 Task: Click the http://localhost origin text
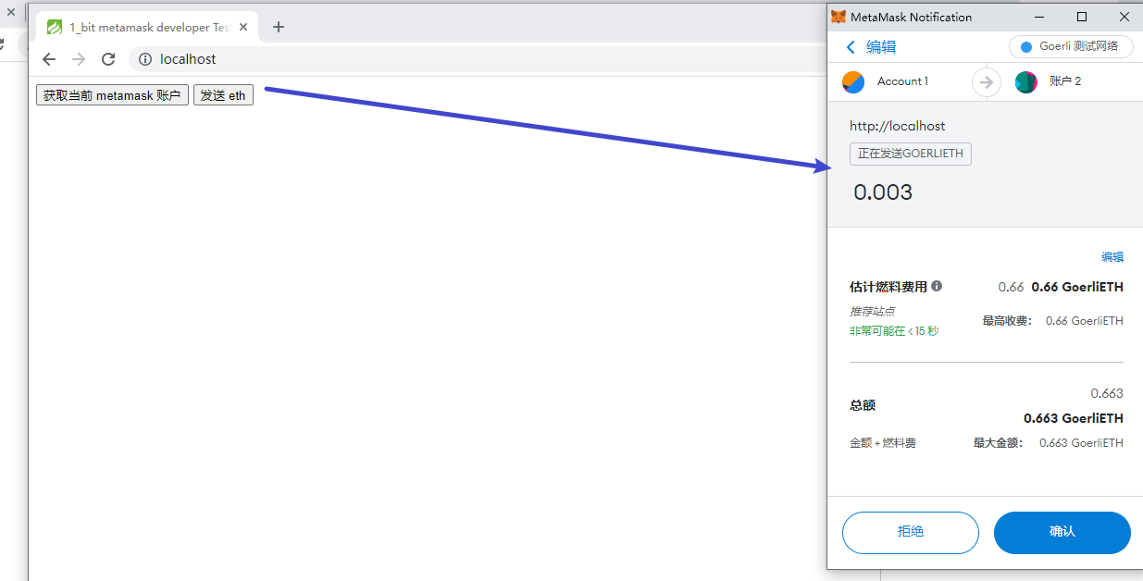click(x=898, y=126)
